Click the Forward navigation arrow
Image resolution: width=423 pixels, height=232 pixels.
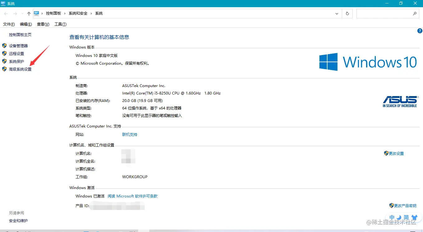point(15,14)
